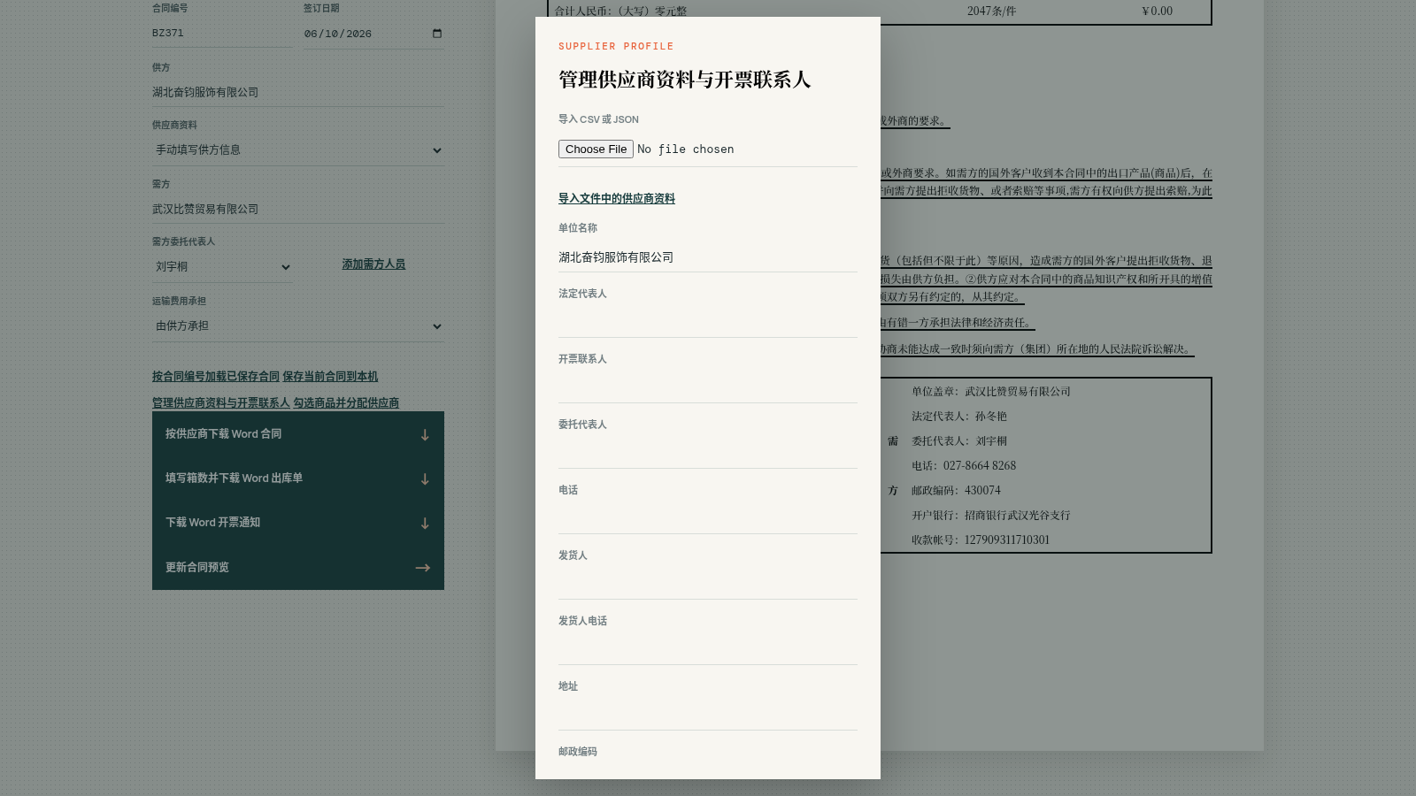Click the '¥0.00' total amount cell
1416x796 pixels.
click(x=1157, y=11)
